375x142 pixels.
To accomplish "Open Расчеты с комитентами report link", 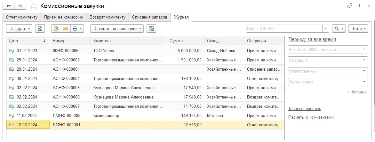I will click(311, 117).
